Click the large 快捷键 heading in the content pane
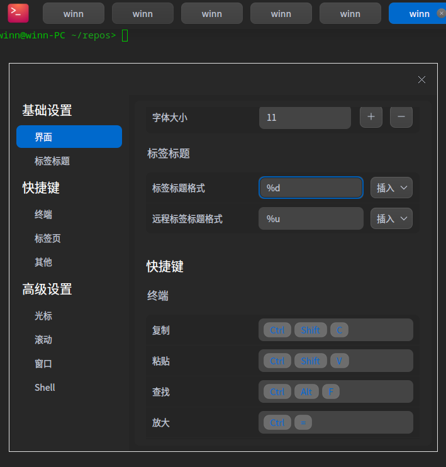Viewport: 446px width, 467px height. coord(165,266)
